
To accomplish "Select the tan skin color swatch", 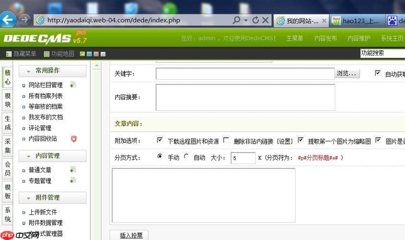I will 96,54.
